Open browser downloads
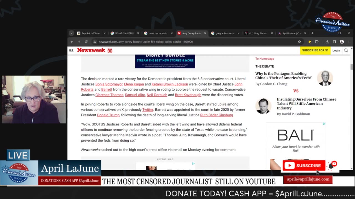Screen dimensions: 355x199 [327, 42]
